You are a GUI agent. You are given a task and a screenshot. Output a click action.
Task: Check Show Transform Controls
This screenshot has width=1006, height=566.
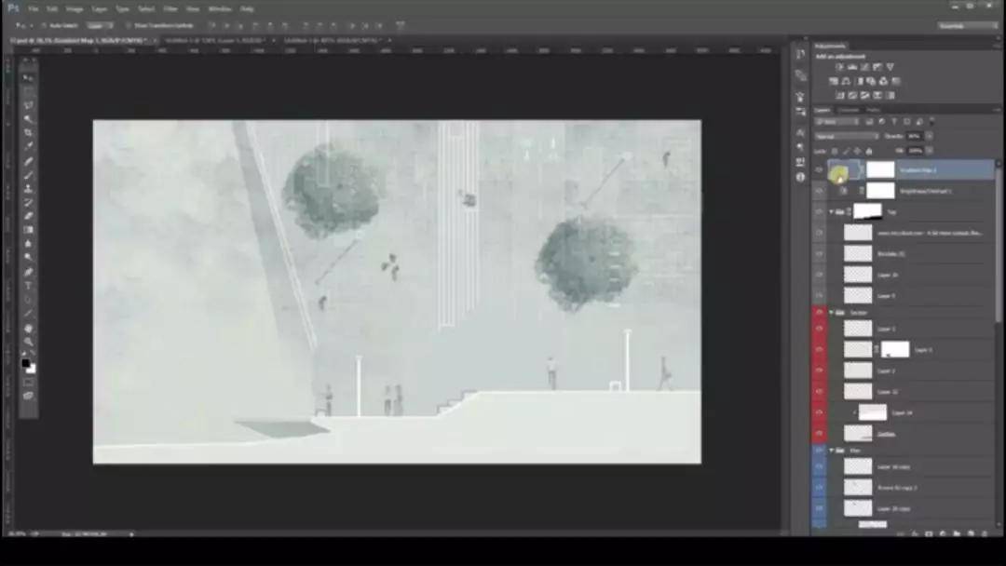[x=129, y=26]
